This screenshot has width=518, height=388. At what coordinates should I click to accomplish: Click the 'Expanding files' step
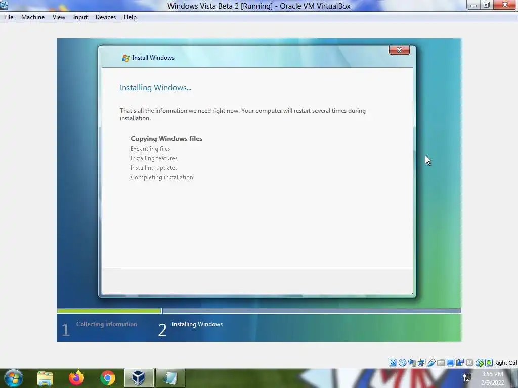(x=150, y=149)
